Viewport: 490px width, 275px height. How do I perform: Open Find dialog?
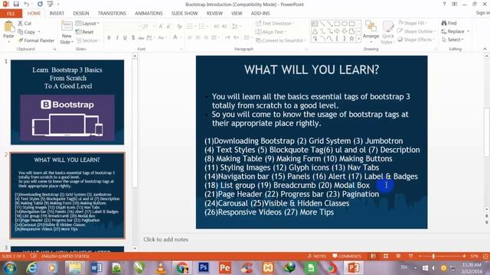click(x=449, y=23)
